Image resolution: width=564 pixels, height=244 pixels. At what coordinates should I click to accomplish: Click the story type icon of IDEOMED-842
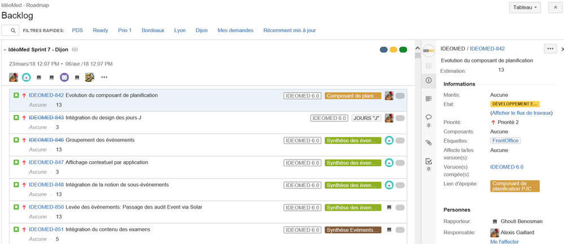(x=16, y=95)
